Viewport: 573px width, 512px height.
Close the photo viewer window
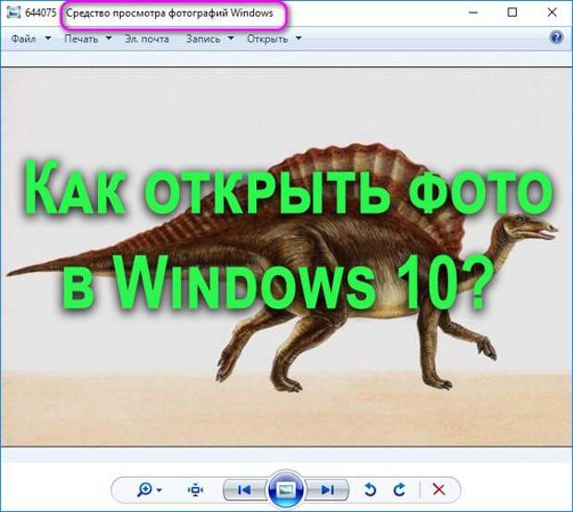(552, 12)
